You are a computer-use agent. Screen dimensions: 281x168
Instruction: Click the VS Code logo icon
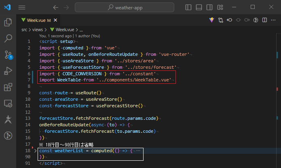click(7, 7)
